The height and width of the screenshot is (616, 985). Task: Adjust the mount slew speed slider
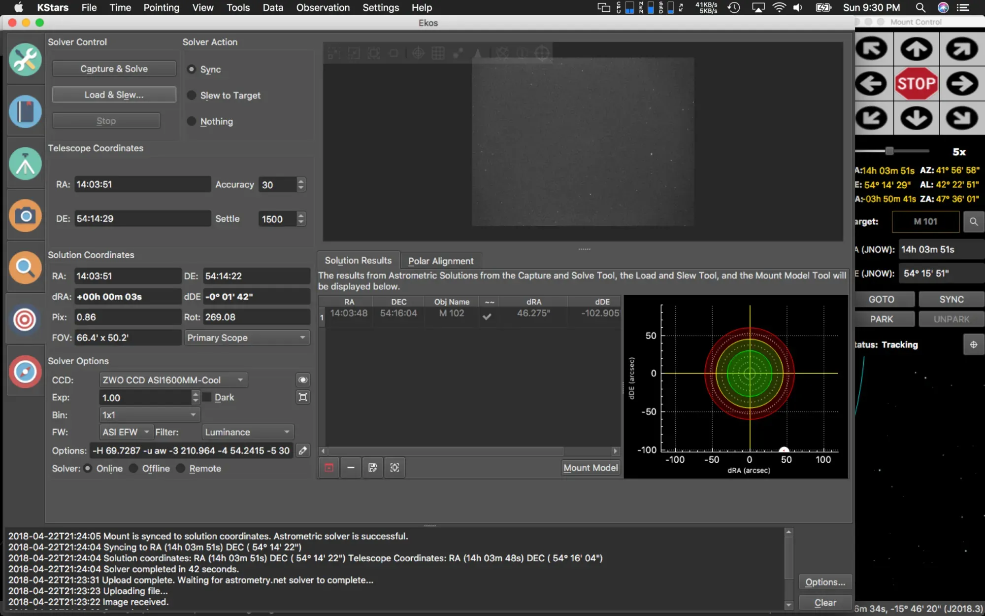pyautogui.click(x=889, y=151)
